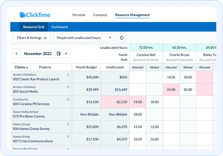The height and width of the screenshot is (156, 223).
Task: Click Bailey's empty pink allocated cell for Classic Rye
Action: pos(204,77)
